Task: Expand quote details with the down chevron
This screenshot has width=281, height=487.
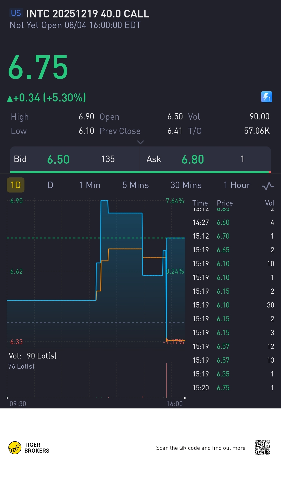Action: (140, 142)
